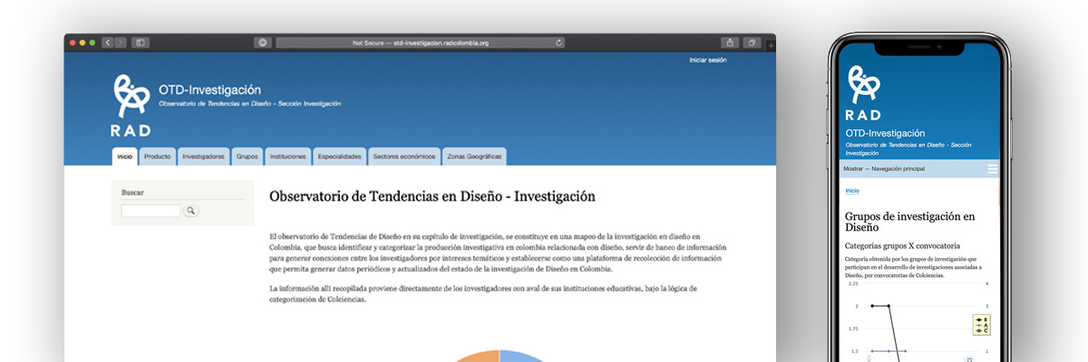Open the Safari share icon
Image resolution: width=1088 pixels, height=362 pixels.
730,43
